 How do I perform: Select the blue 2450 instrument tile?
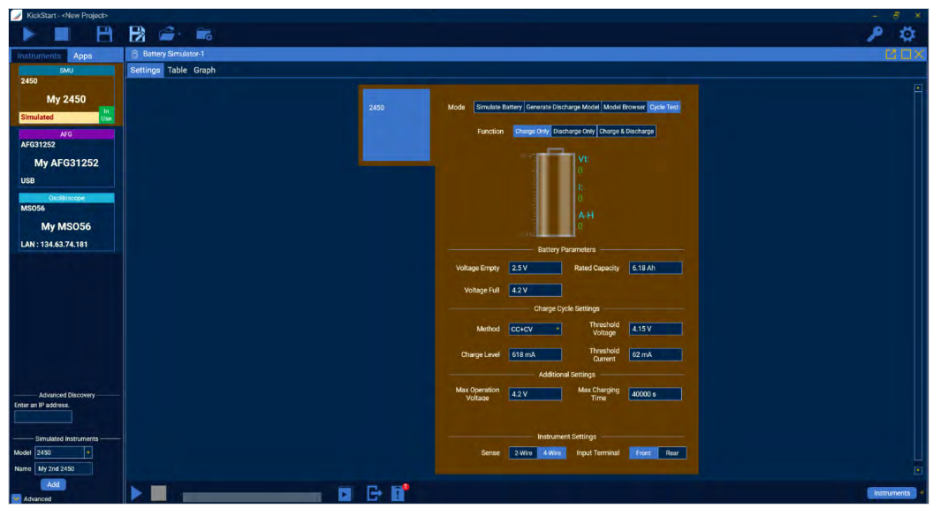(397, 125)
